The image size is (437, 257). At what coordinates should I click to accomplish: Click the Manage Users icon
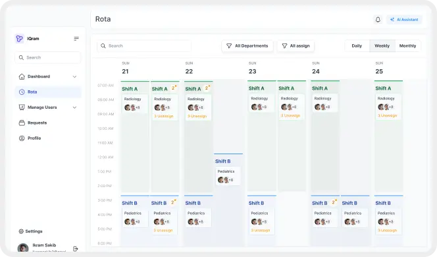22,107
